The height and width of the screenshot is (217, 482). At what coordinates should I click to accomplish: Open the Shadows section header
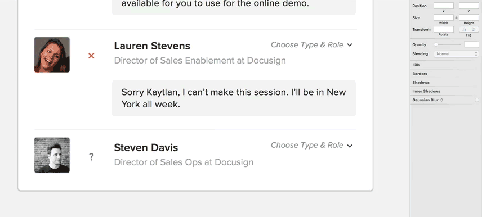point(446,83)
